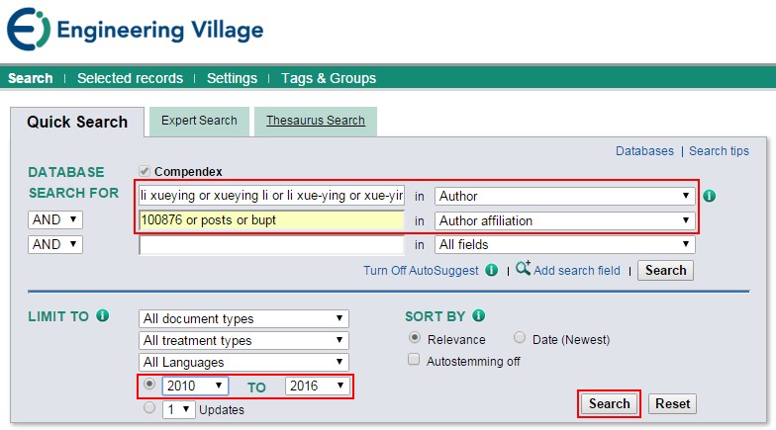The height and width of the screenshot is (430, 776).
Task: Switch to the Expert Search tab
Action: point(199,121)
